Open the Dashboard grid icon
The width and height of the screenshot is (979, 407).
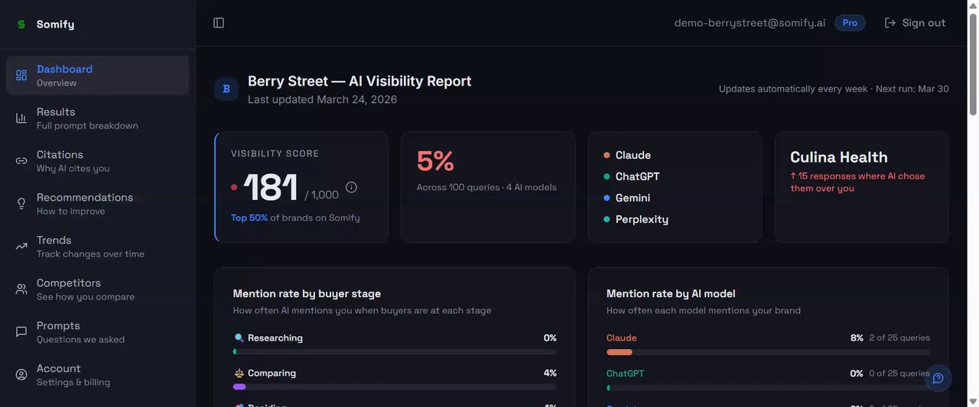[21, 75]
